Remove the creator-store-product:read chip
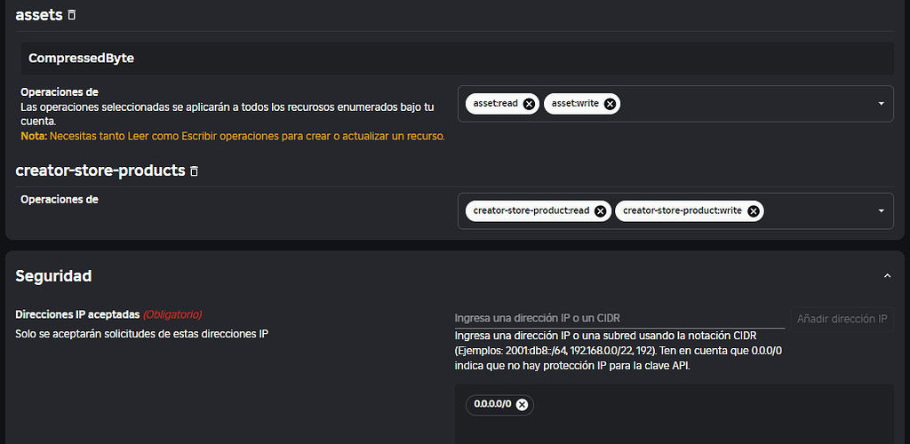This screenshot has width=910, height=444. 601,211
